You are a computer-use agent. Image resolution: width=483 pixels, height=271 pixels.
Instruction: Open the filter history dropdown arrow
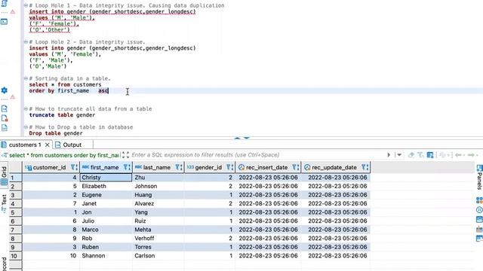tap(399, 155)
